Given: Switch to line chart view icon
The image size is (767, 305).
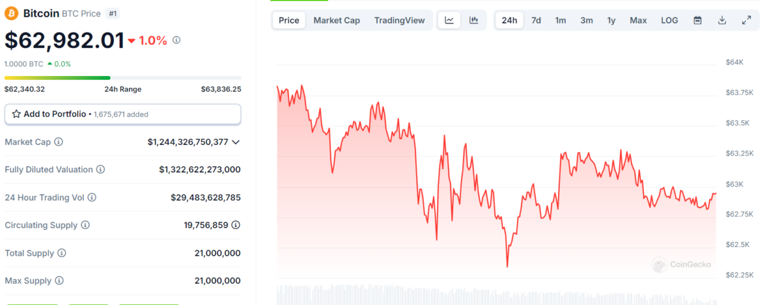Looking at the screenshot, I should 449,20.
